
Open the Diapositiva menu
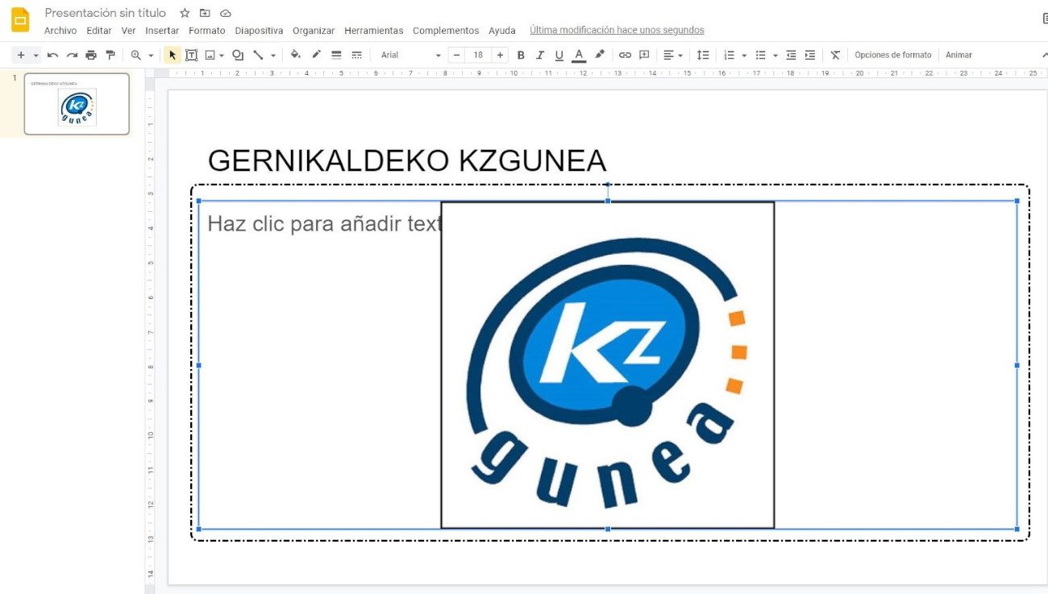click(259, 31)
